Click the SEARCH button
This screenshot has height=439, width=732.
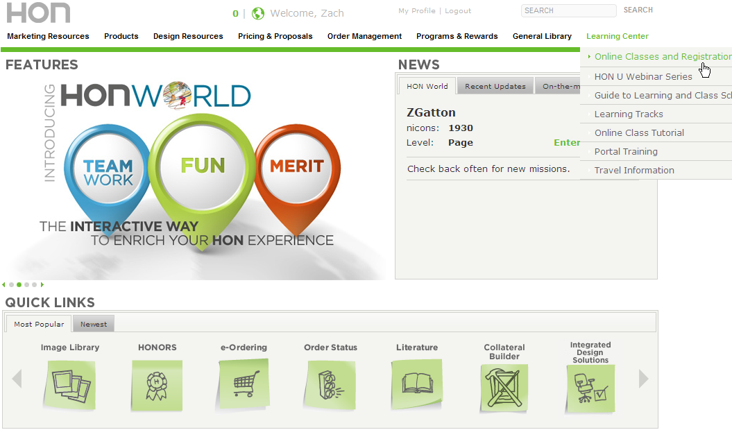[x=638, y=10]
